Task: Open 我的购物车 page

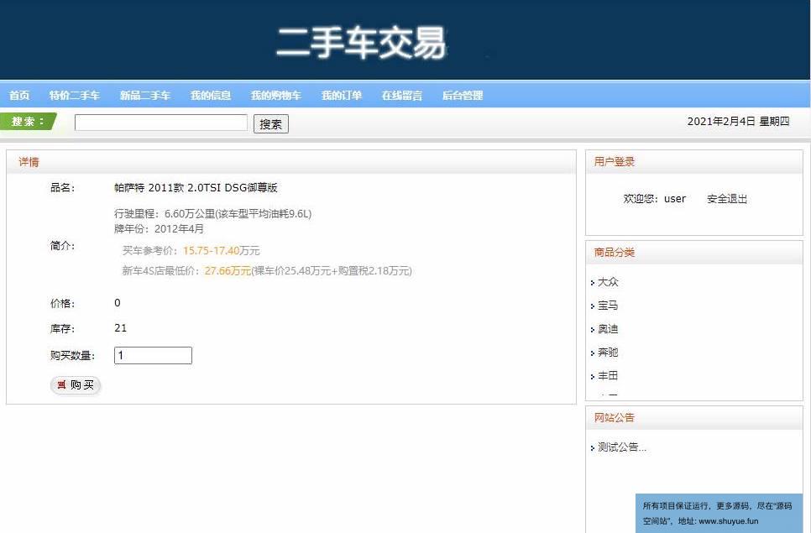Action: point(276,95)
